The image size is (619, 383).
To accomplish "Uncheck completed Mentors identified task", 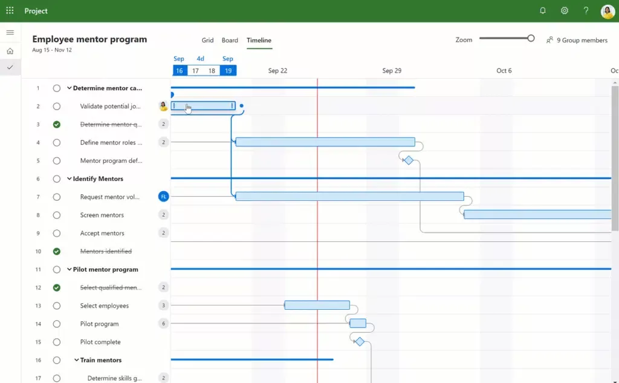I will click(56, 251).
